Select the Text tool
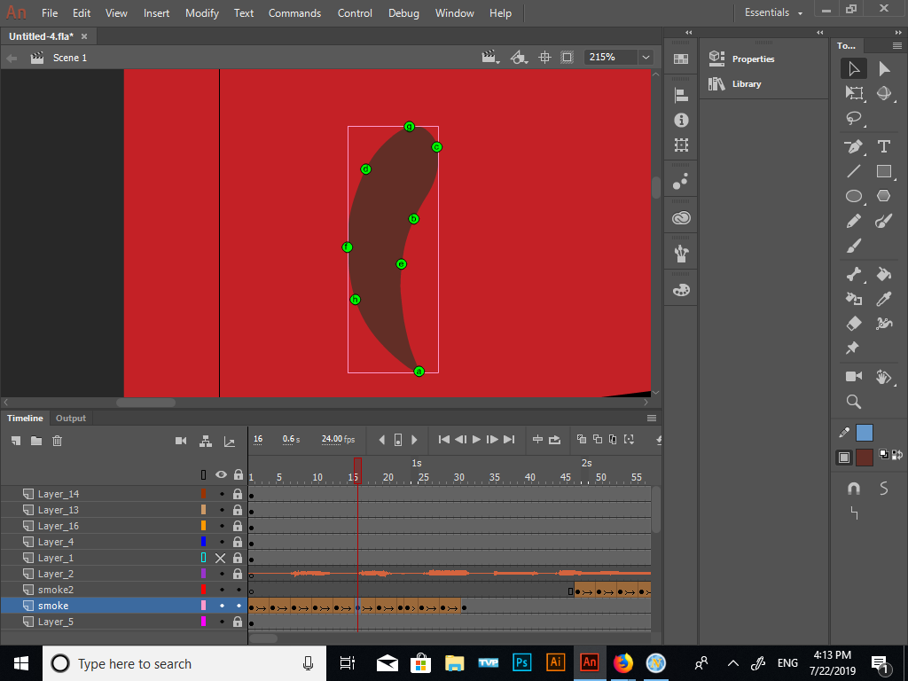This screenshot has height=681, width=908. coord(883,147)
